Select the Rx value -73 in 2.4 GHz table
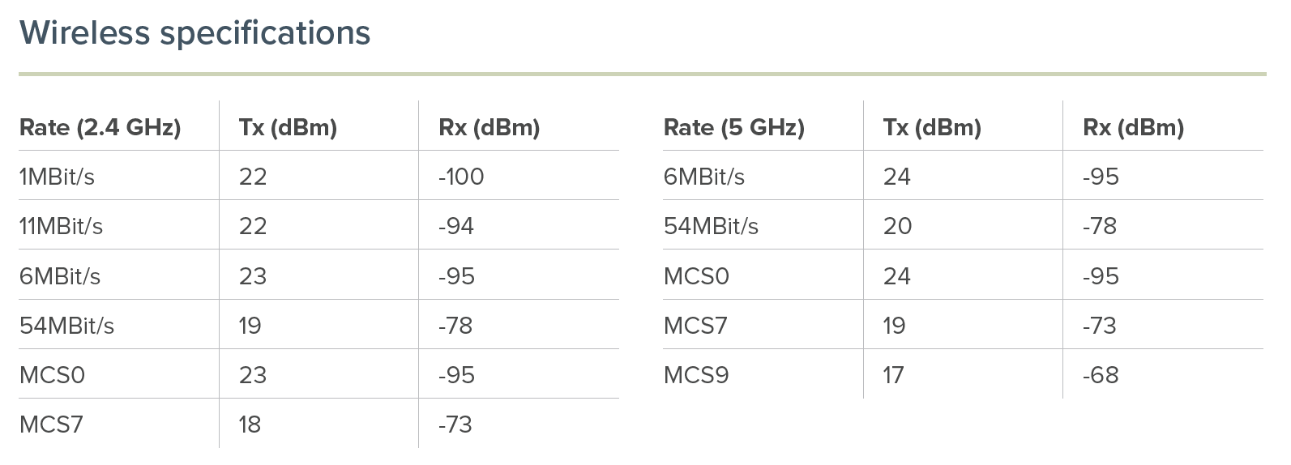The width and height of the screenshot is (1291, 465). [x=455, y=424]
